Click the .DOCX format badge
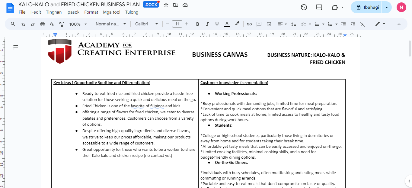This screenshot has height=188, width=412. pyautogui.click(x=151, y=5)
